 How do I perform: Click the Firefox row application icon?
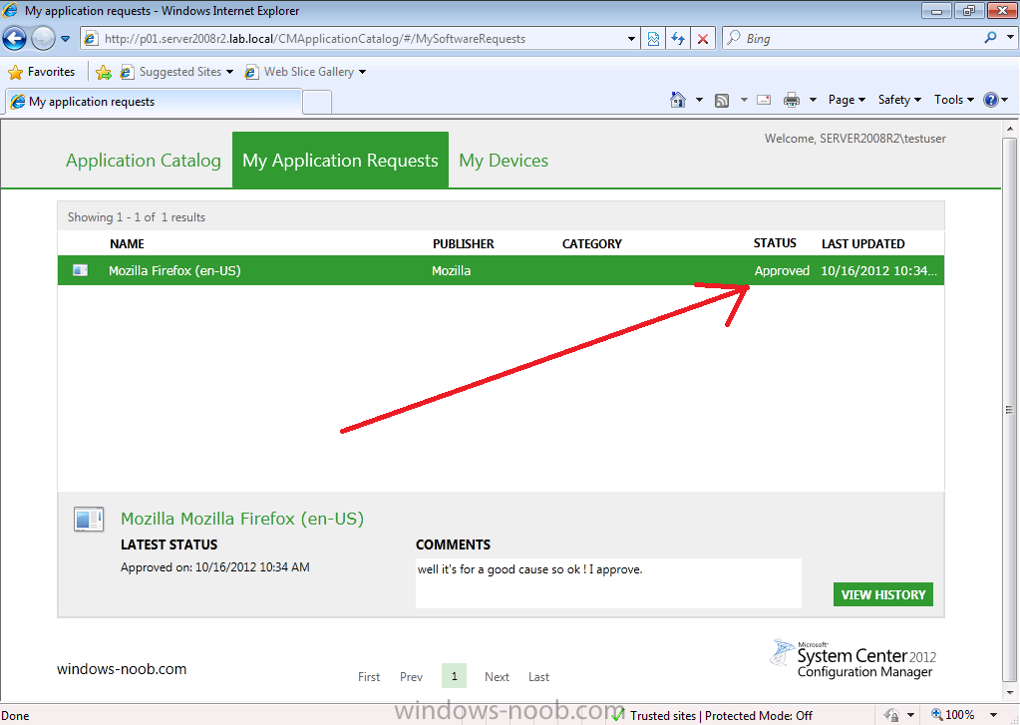point(80,270)
